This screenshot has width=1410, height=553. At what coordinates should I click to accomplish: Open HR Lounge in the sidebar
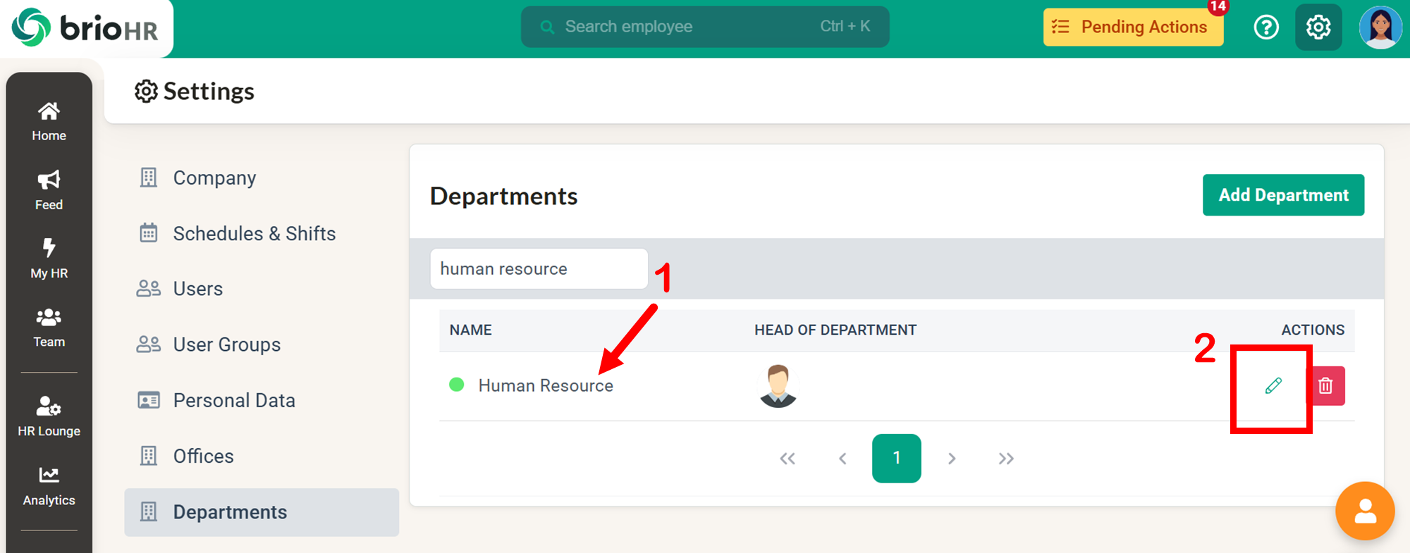coord(49,416)
